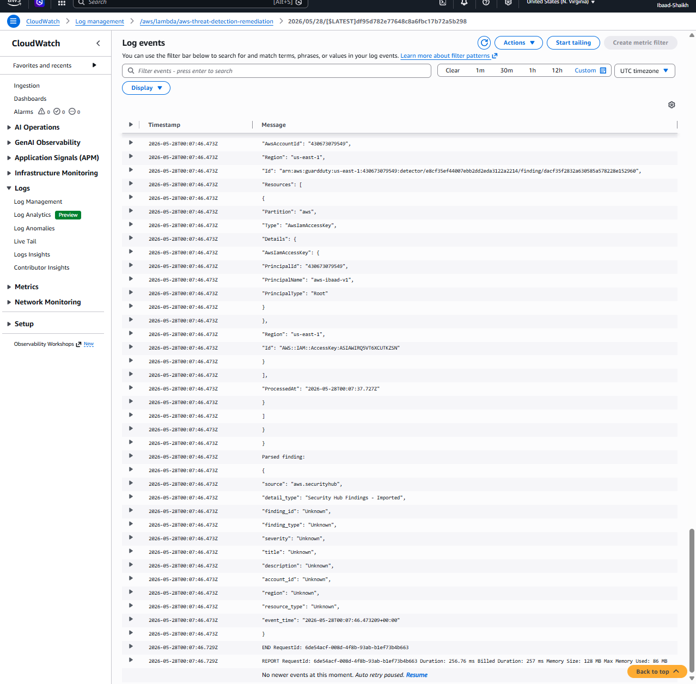Go to CloudWatch breadcrumb link

[x=43, y=21]
